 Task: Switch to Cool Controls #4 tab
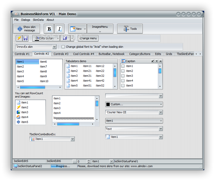pos(84,54)
